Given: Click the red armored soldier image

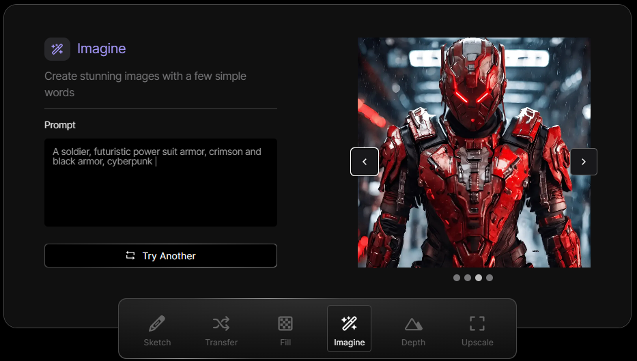Looking at the screenshot, I should point(474,152).
